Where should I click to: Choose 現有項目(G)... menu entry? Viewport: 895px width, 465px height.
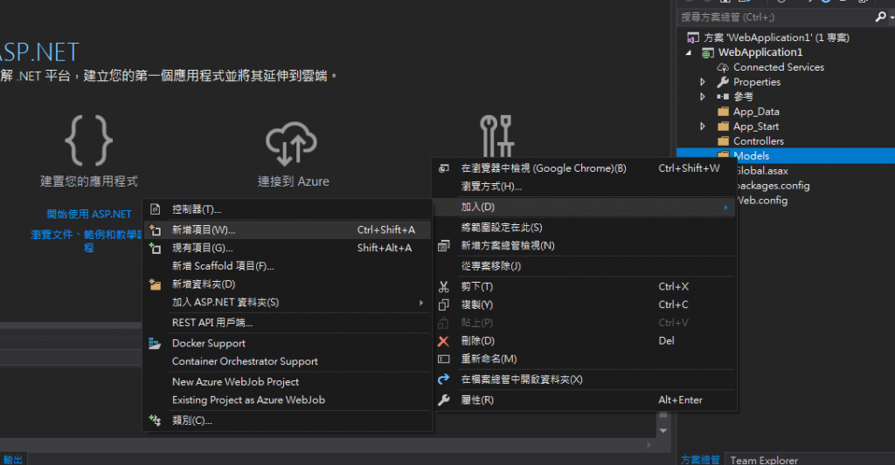[x=288, y=248]
